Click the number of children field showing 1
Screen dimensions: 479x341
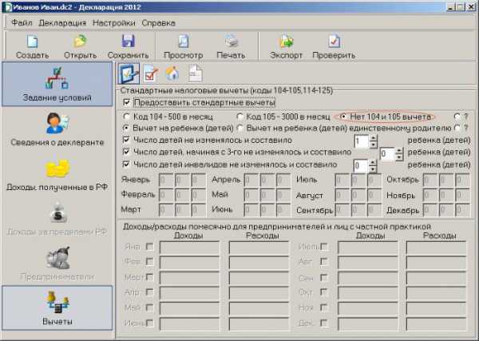pyautogui.click(x=362, y=141)
